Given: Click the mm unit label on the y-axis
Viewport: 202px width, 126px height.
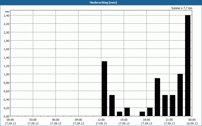Looking at the screenshot, I should pyautogui.click(x=7, y=12).
